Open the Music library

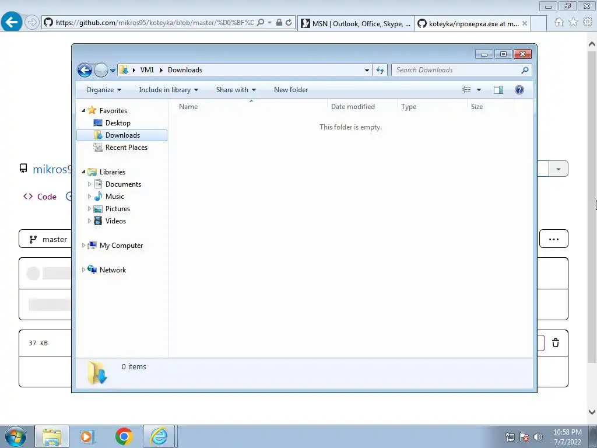click(x=115, y=197)
